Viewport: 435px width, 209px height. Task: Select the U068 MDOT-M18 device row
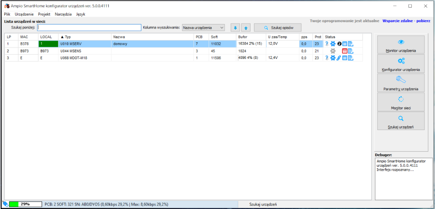click(x=183, y=58)
